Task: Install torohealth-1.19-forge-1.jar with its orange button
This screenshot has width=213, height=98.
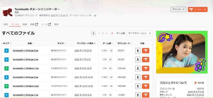Action: point(146,60)
